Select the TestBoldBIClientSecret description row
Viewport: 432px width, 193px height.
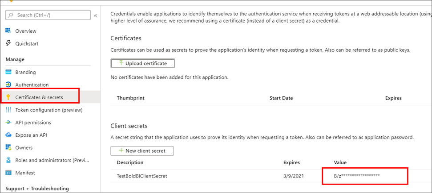click(x=142, y=176)
